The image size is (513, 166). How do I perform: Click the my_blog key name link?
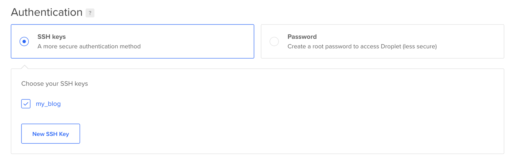pos(48,104)
